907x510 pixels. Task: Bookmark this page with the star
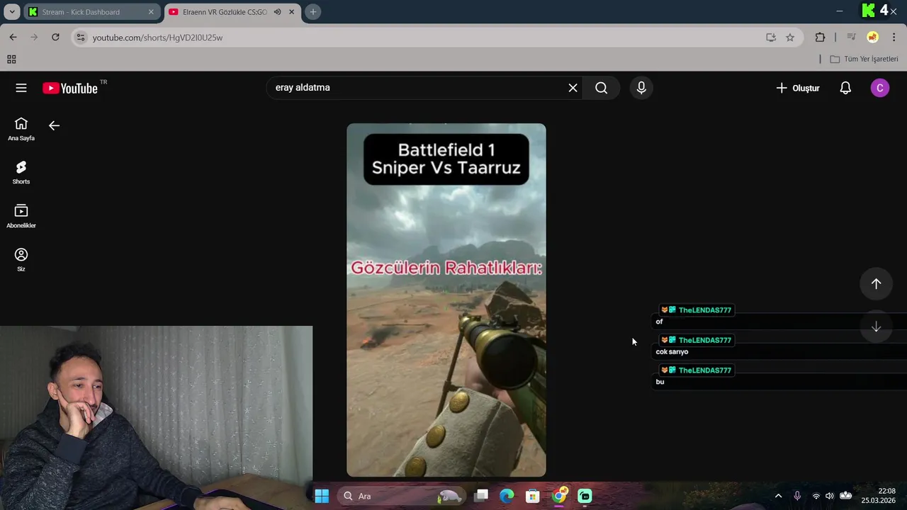pyautogui.click(x=790, y=38)
